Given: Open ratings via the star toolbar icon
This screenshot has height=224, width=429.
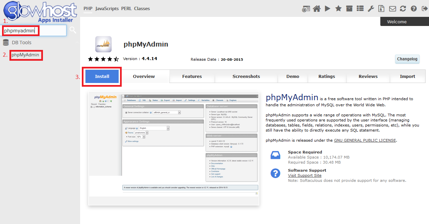Looking at the screenshot, I should 338,9.
